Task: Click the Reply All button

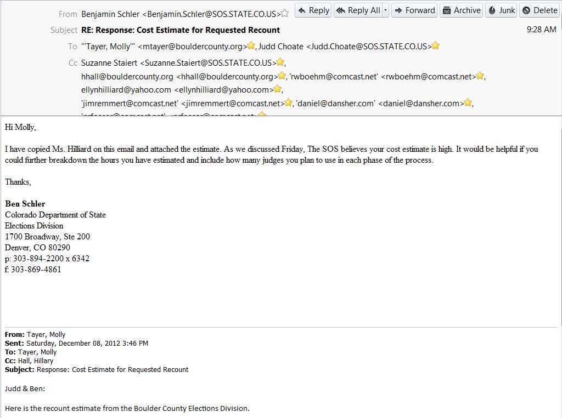Action: point(358,10)
